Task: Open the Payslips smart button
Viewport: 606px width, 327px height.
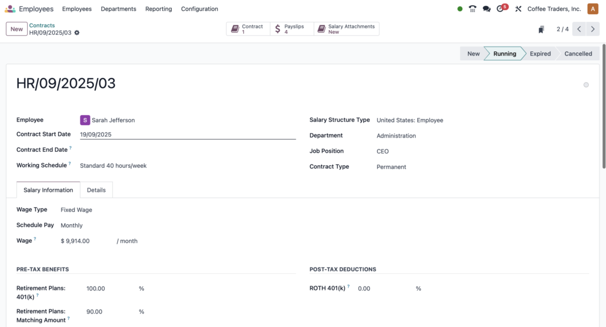Action: tap(292, 29)
